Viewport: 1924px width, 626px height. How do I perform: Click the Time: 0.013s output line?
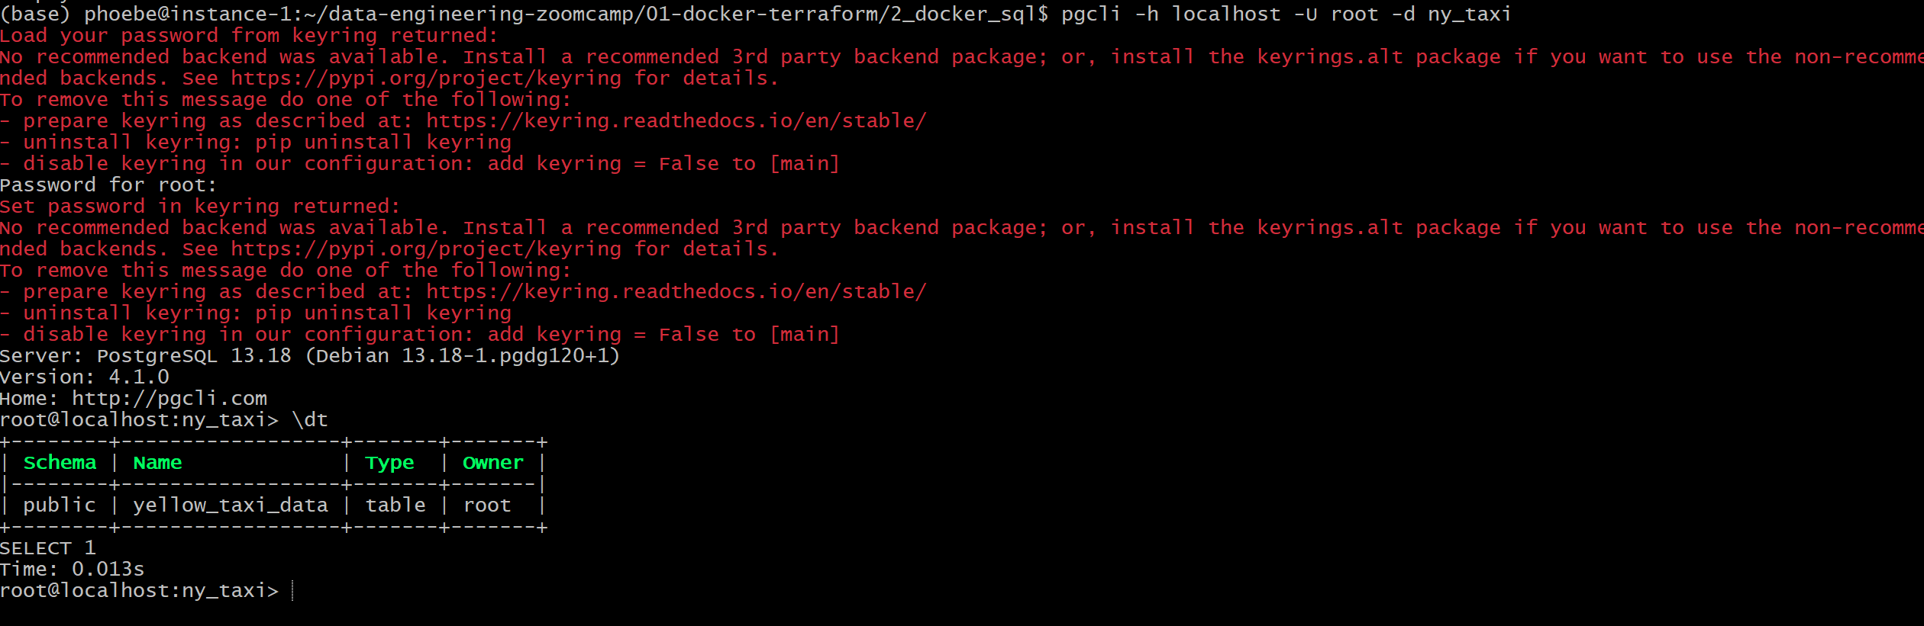tap(72, 570)
